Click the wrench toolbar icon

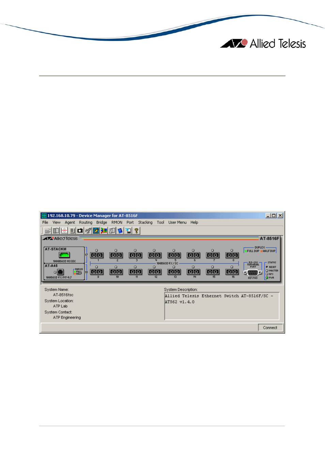(x=88, y=231)
